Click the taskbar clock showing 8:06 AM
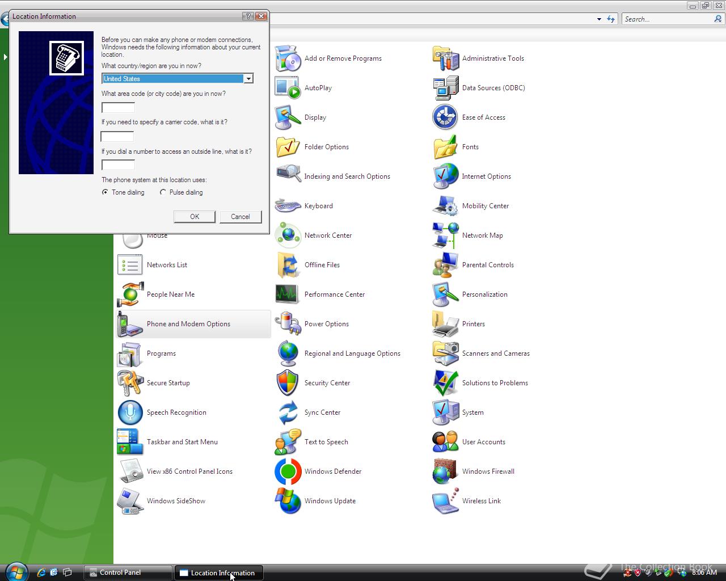726x581 pixels. coord(704,572)
